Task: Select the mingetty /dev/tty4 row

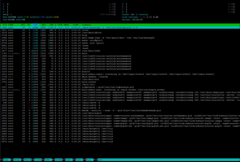Action: click(120, 136)
